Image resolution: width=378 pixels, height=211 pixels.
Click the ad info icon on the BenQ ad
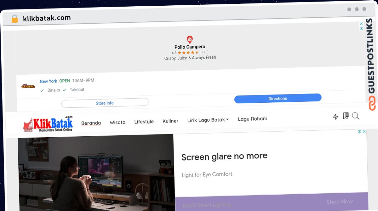359,132
